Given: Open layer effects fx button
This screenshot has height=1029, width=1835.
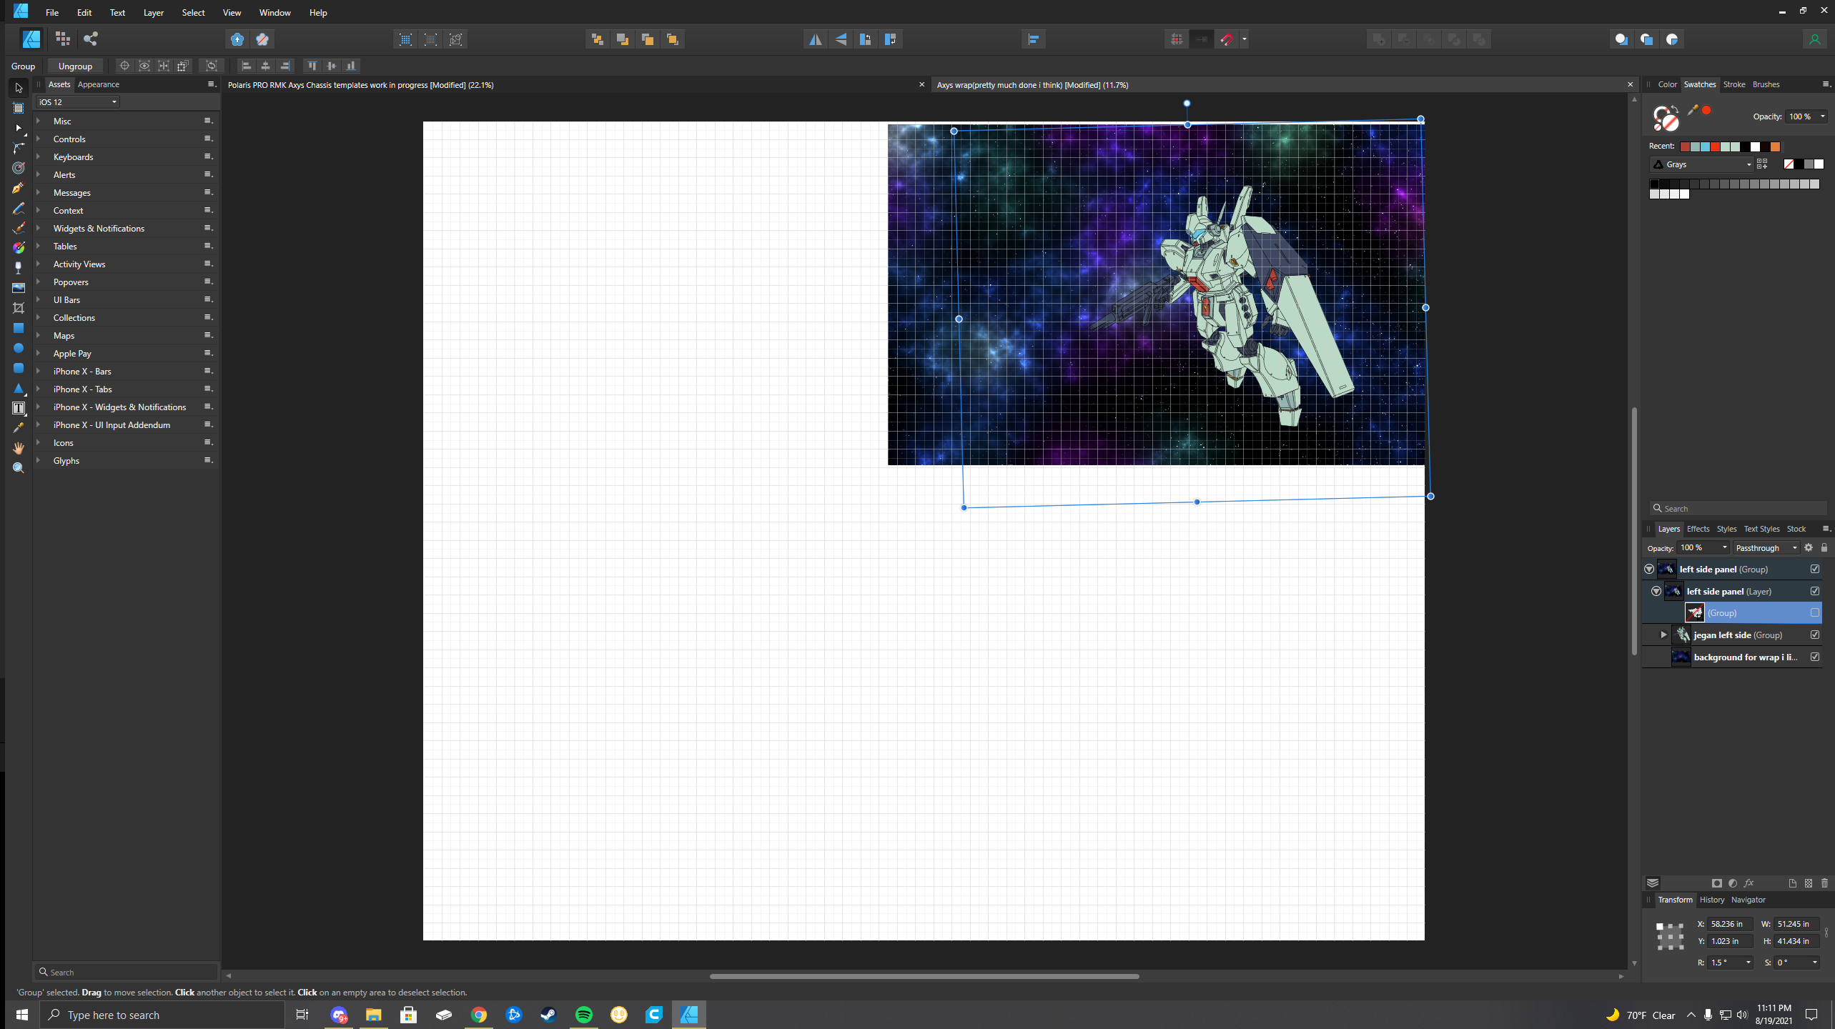Looking at the screenshot, I should (1749, 883).
